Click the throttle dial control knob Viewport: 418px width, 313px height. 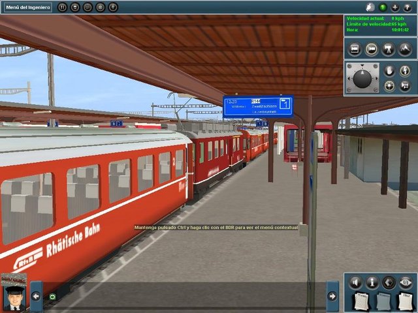[x=362, y=78]
